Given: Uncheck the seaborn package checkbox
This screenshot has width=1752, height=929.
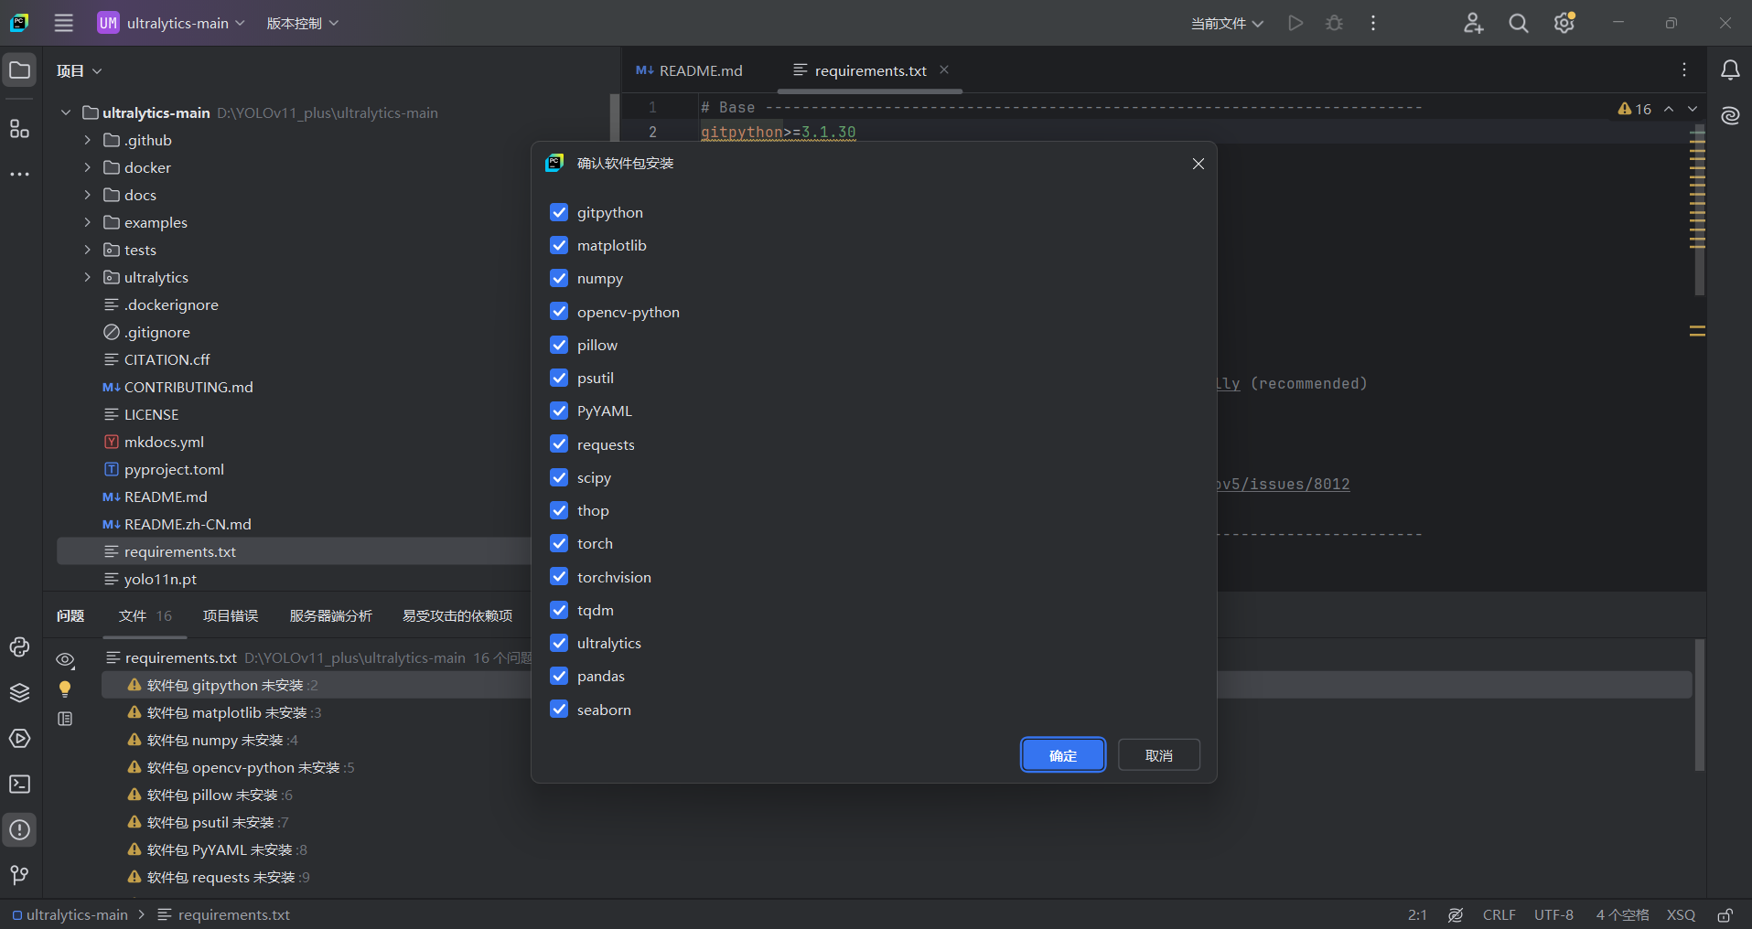Looking at the screenshot, I should [559, 710].
